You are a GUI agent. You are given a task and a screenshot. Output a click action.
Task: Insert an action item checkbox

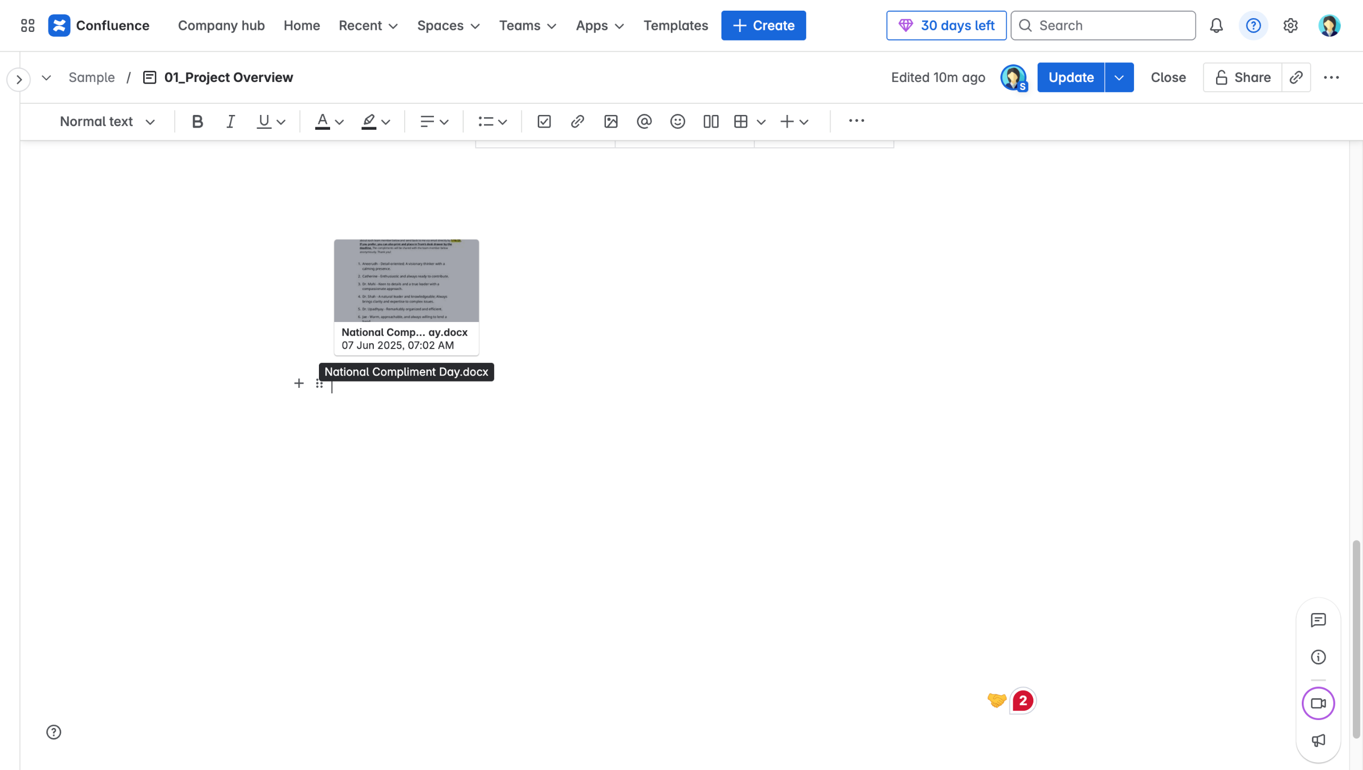544,121
